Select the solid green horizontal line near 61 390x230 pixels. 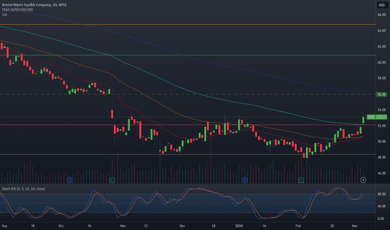click(188, 55)
